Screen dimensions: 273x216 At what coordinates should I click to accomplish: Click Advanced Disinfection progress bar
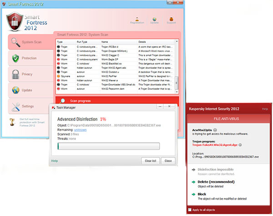coord(109,146)
